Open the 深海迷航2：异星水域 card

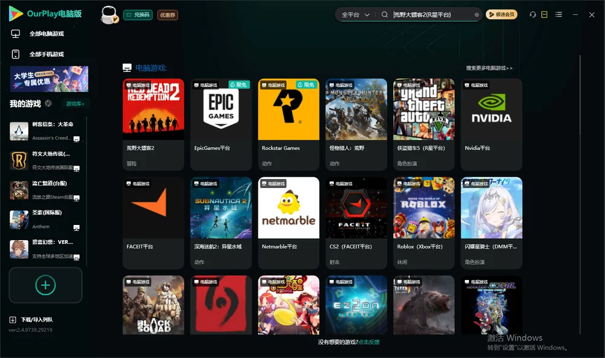(x=221, y=223)
